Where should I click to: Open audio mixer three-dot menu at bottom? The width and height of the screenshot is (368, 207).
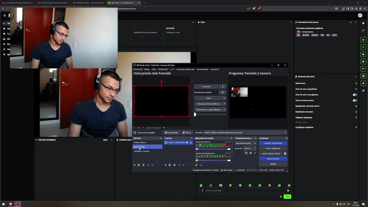point(201,165)
